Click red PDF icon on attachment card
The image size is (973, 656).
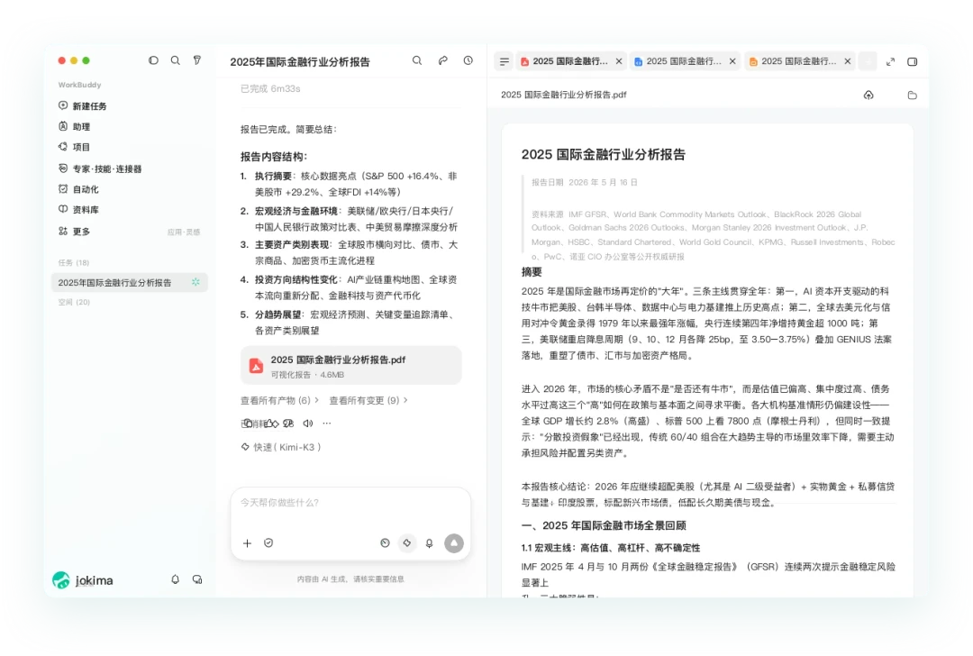(256, 366)
